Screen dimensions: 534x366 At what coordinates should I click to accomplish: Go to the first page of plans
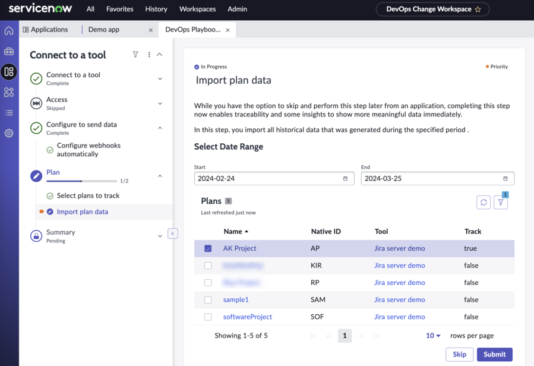coord(314,336)
